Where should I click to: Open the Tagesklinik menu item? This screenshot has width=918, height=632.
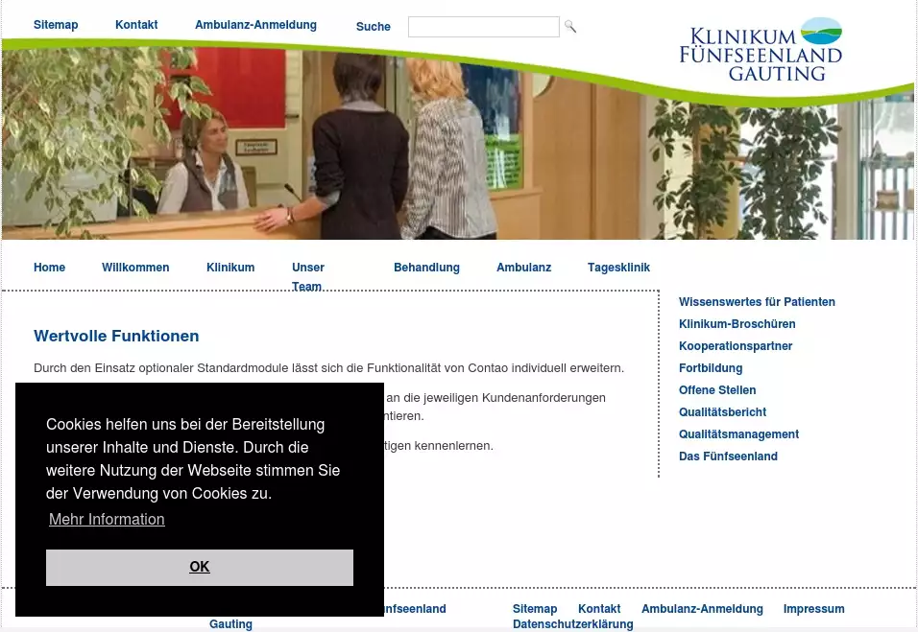pos(618,268)
